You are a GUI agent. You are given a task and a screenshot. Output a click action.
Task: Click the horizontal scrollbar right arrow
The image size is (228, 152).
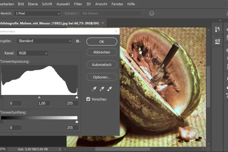(203, 149)
